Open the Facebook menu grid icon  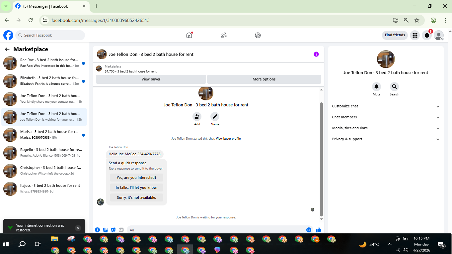[415, 35]
